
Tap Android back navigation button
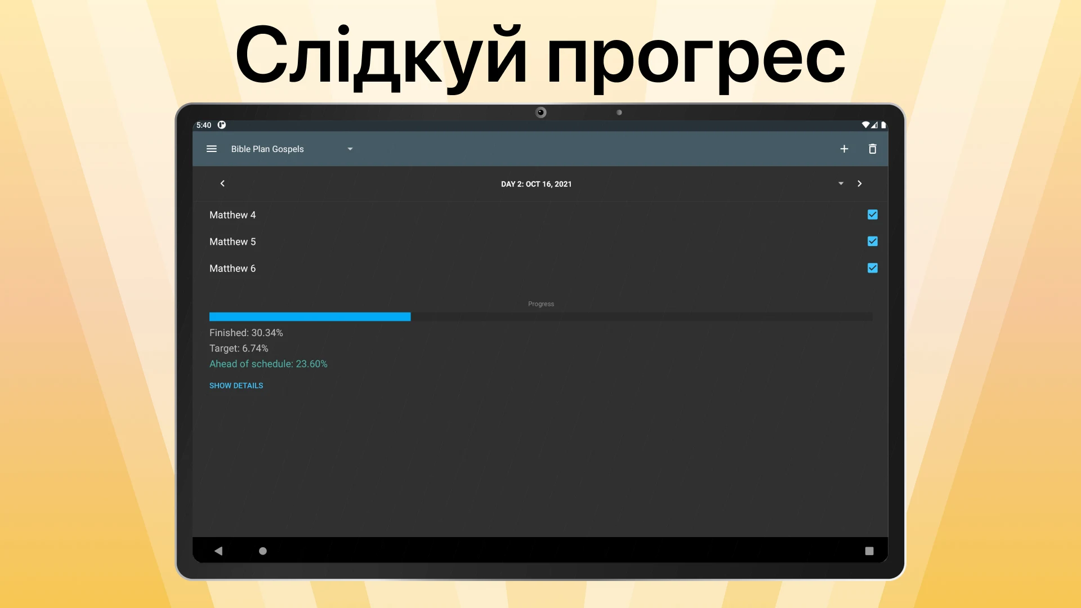(218, 551)
